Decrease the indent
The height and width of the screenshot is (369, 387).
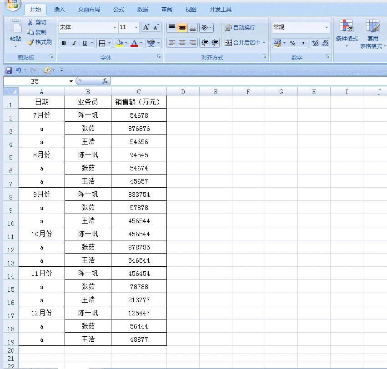coord(205,43)
